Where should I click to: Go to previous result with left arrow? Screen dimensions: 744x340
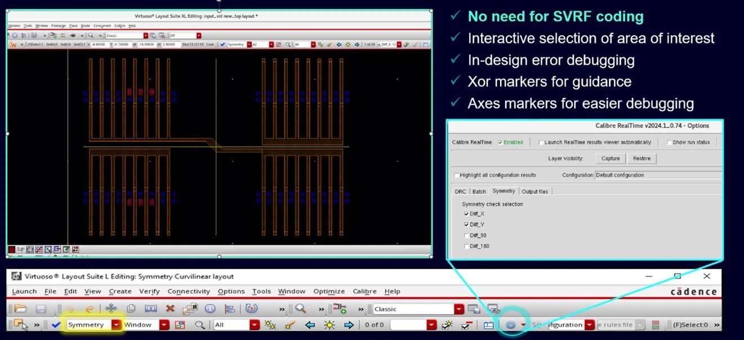tap(309, 325)
